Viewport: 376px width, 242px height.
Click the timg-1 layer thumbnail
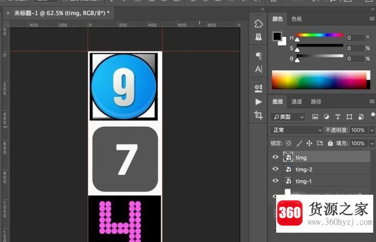pyautogui.click(x=288, y=180)
